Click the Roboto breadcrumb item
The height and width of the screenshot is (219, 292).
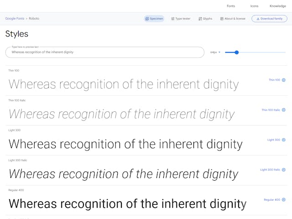click(34, 18)
